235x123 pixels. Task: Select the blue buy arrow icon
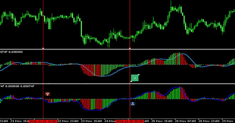(x=133, y=104)
